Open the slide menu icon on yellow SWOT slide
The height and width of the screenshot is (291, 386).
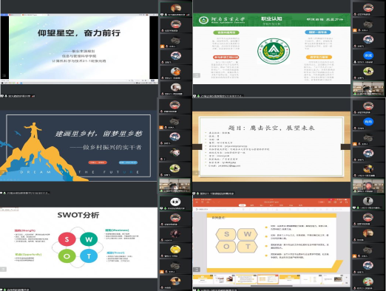(197, 270)
